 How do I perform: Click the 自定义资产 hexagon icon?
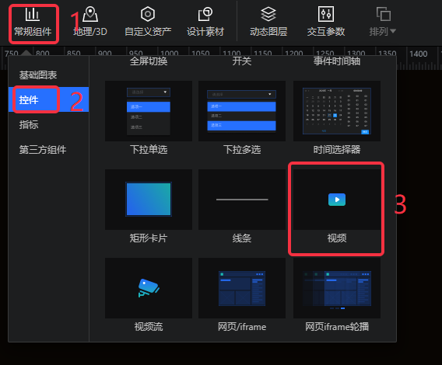tap(148, 14)
